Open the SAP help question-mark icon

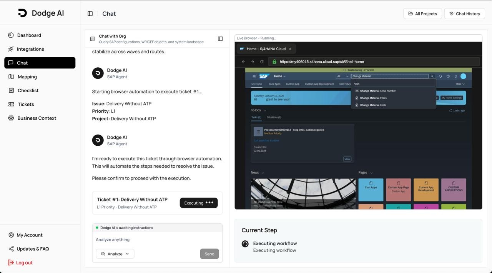point(448,76)
